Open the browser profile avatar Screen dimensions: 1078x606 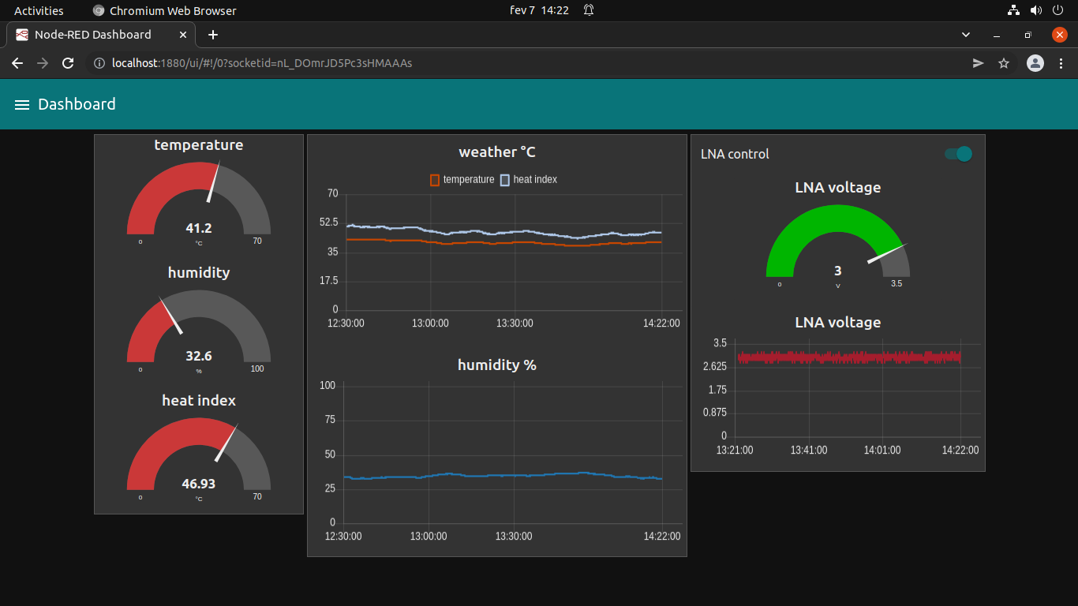(1035, 63)
